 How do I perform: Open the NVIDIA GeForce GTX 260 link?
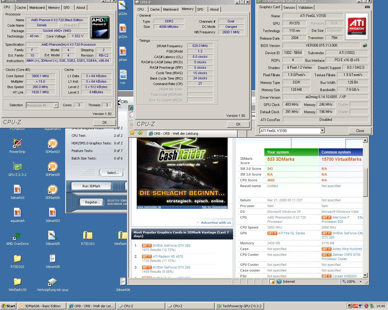[172, 246]
